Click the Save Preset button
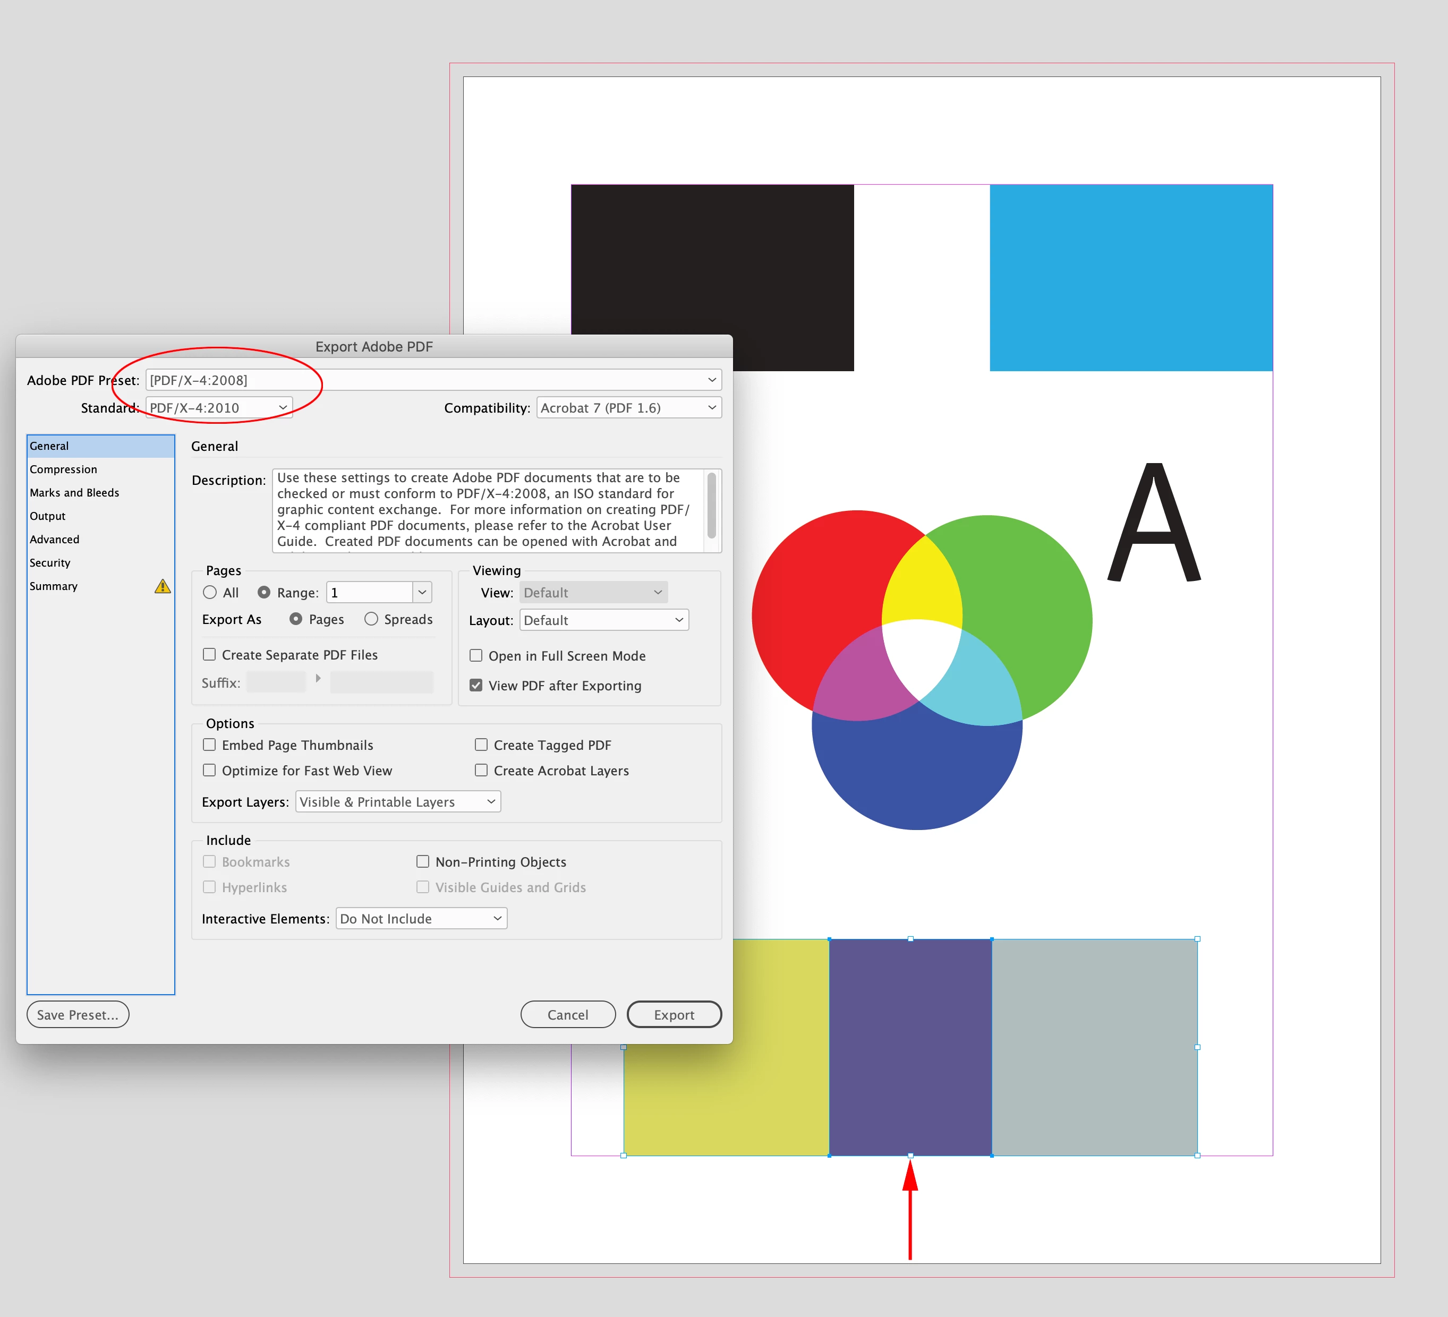Image resolution: width=1448 pixels, height=1317 pixels. point(78,1014)
